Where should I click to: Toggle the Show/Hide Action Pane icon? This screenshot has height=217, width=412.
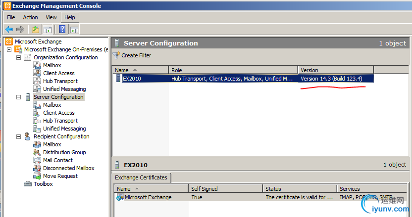tap(74, 29)
